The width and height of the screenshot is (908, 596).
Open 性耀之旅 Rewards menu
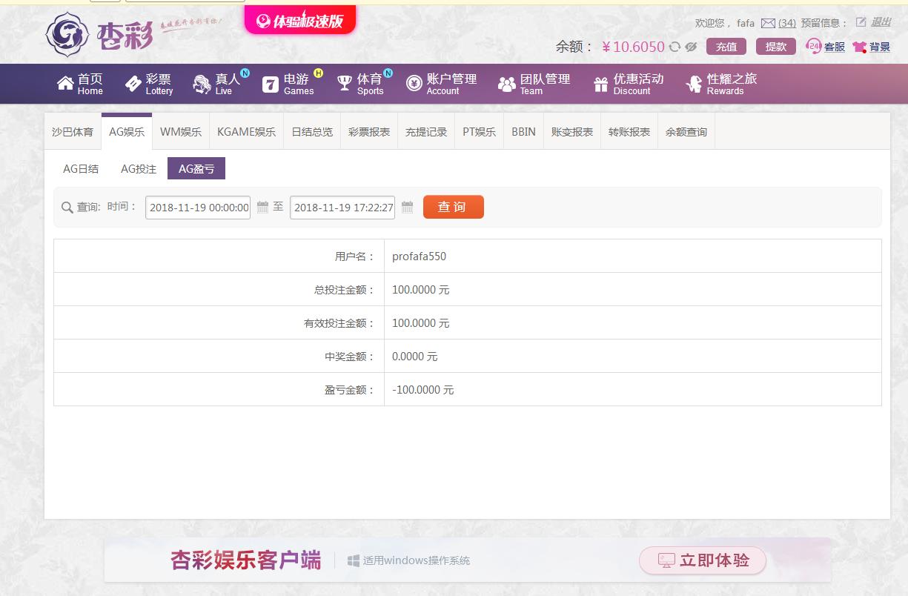click(x=723, y=84)
